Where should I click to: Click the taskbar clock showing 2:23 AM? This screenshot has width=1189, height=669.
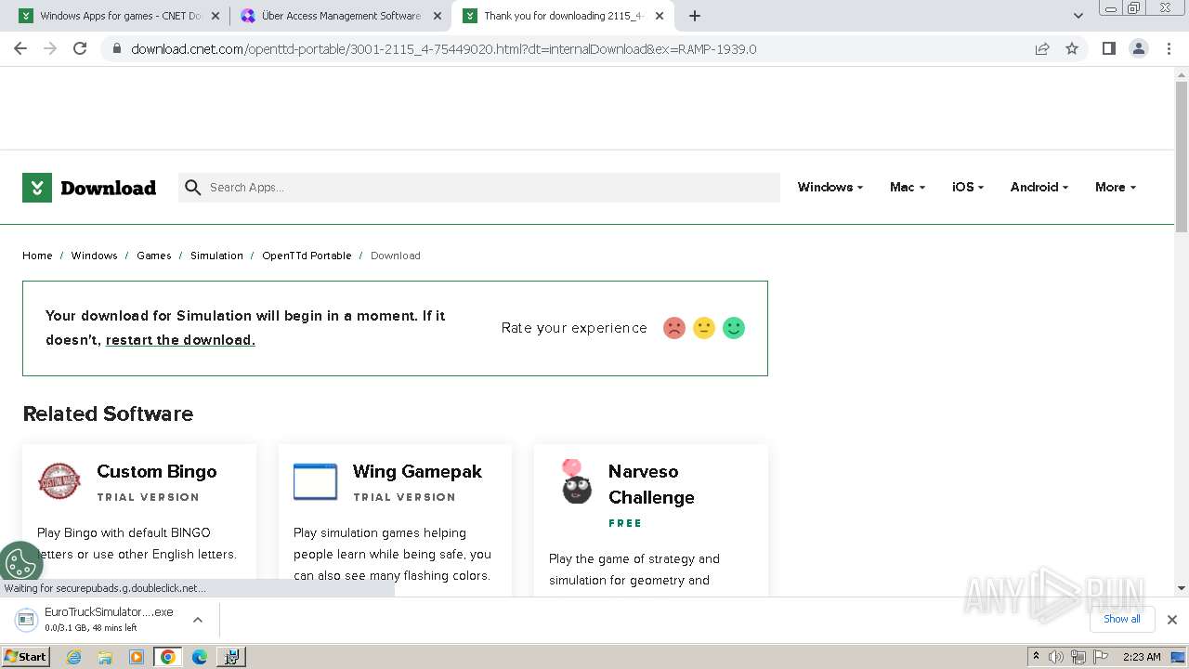1142,657
